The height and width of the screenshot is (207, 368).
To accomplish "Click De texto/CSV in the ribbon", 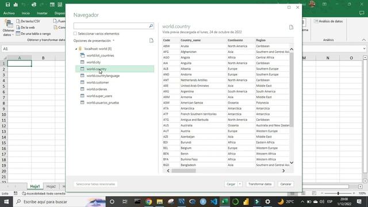I will tap(28, 21).
